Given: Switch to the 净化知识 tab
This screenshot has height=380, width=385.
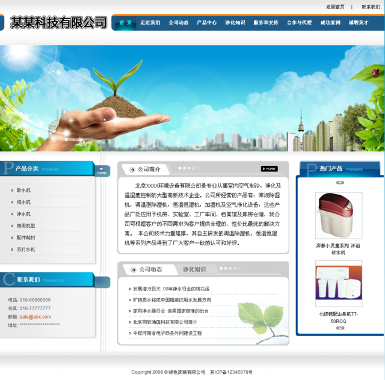Looking at the screenshot, I should tap(194, 269).
